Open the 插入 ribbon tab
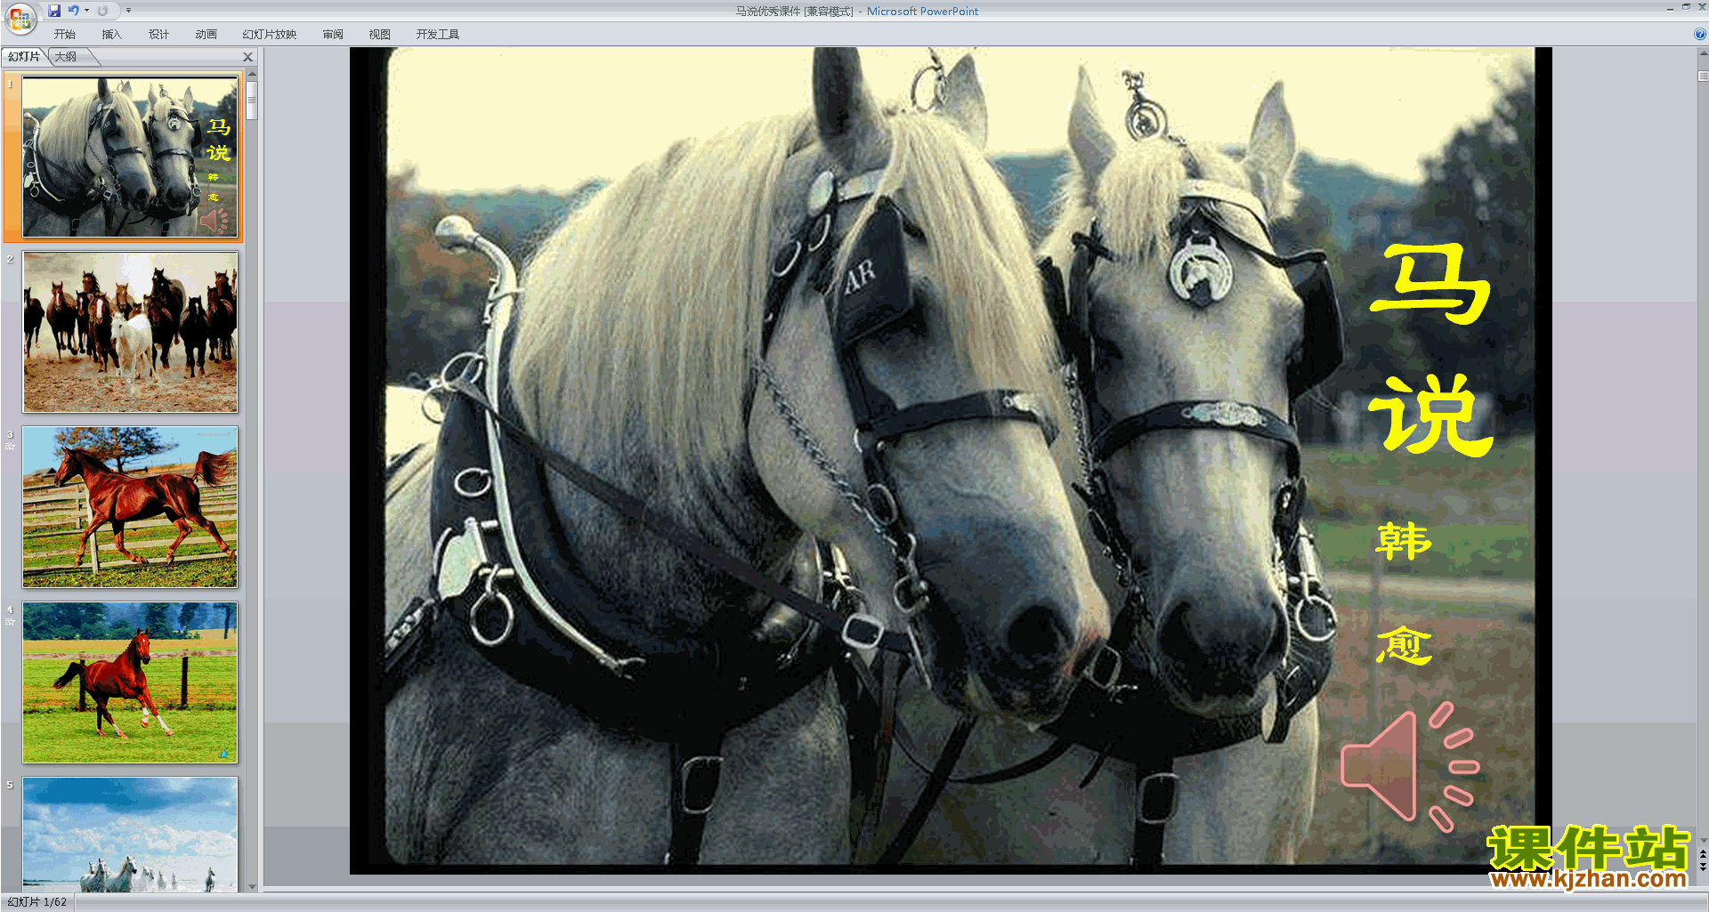The image size is (1709, 912). [x=111, y=35]
